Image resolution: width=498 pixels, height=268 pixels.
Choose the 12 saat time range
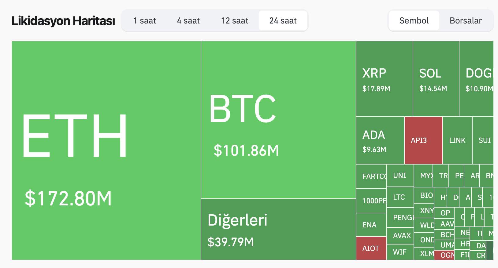point(235,21)
